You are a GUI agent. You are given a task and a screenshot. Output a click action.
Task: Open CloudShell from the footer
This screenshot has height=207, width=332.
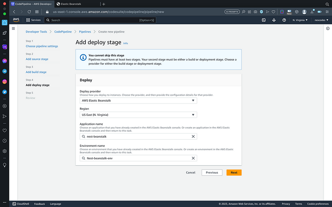(21, 204)
